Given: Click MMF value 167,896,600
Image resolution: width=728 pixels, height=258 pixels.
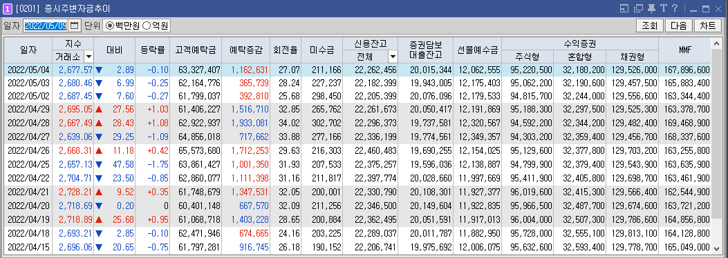Looking at the screenshot, I should click(687, 70).
